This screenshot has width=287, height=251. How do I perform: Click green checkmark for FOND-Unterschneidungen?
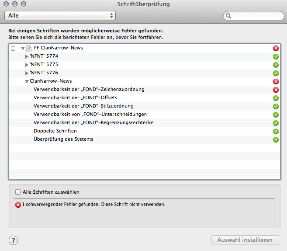(276, 115)
